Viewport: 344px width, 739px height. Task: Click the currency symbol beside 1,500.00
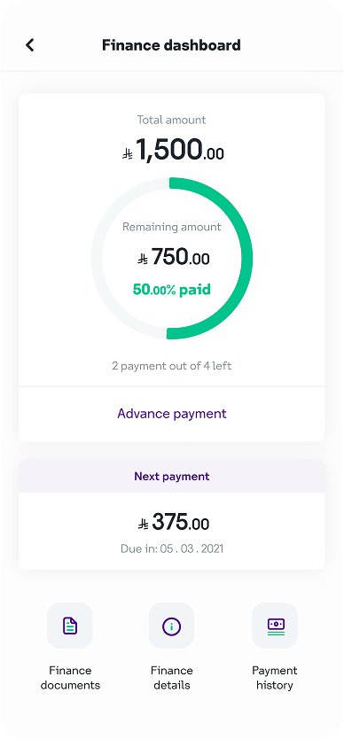point(128,154)
